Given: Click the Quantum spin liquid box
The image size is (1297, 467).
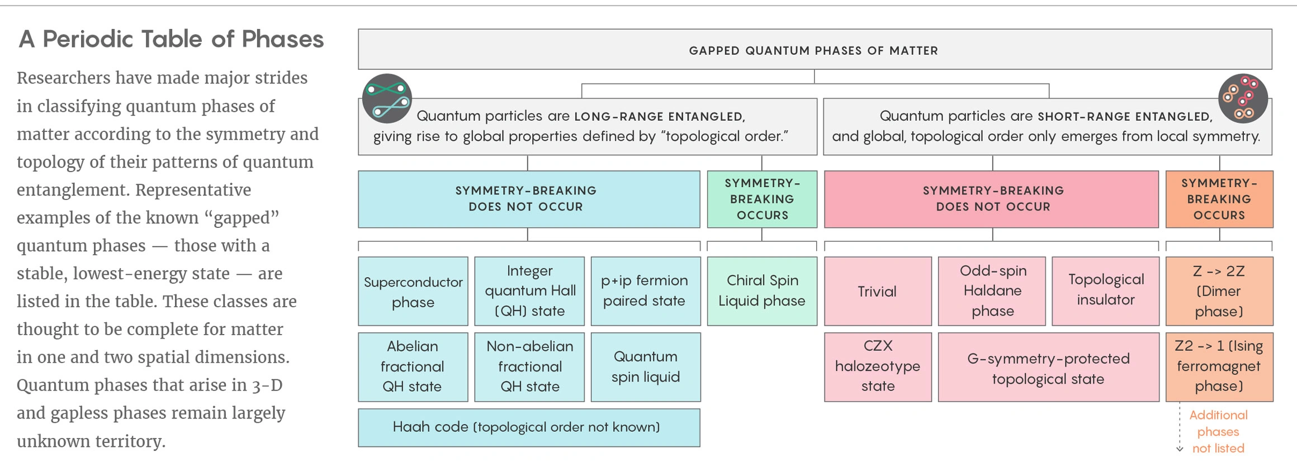Looking at the screenshot, I should [x=645, y=367].
